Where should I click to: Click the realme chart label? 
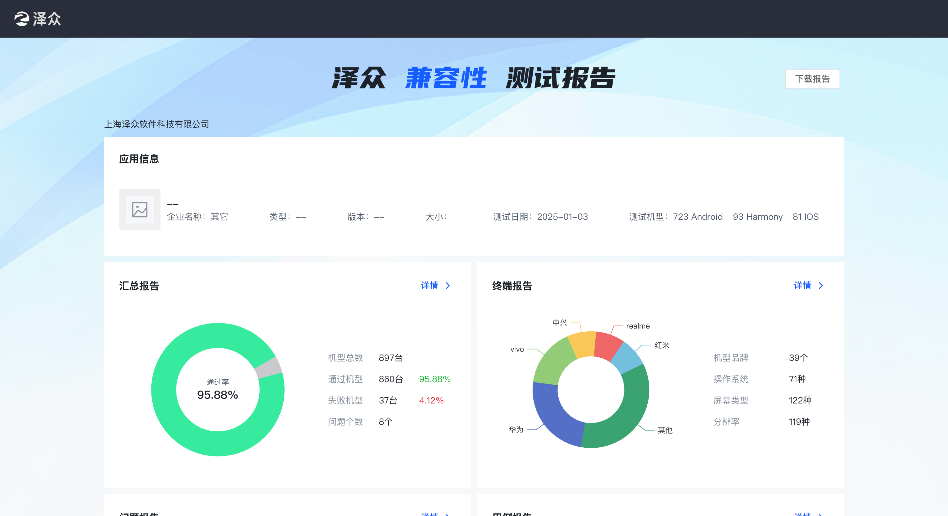(x=638, y=326)
